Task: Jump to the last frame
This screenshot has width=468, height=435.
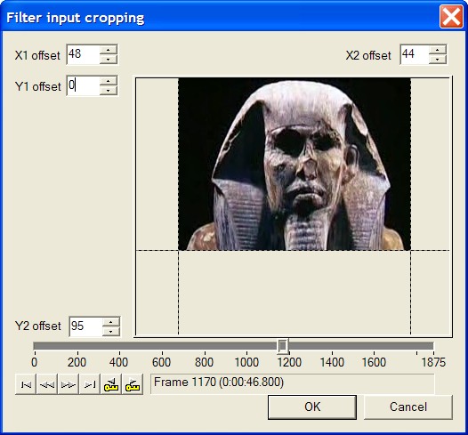Action: pos(90,384)
